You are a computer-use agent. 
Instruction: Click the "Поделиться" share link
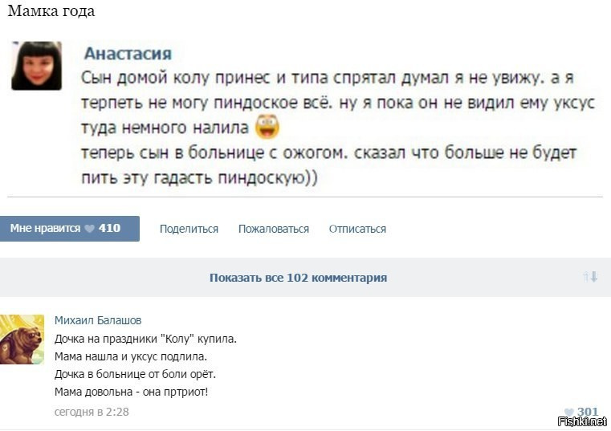(189, 229)
